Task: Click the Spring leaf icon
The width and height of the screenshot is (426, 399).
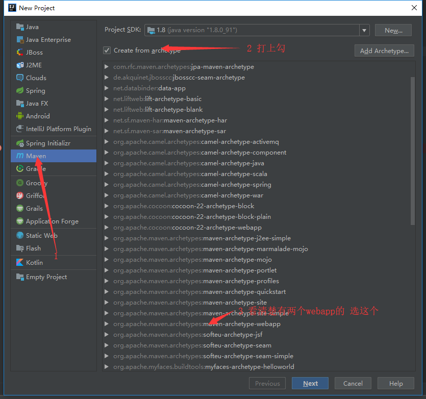Action: coord(20,91)
